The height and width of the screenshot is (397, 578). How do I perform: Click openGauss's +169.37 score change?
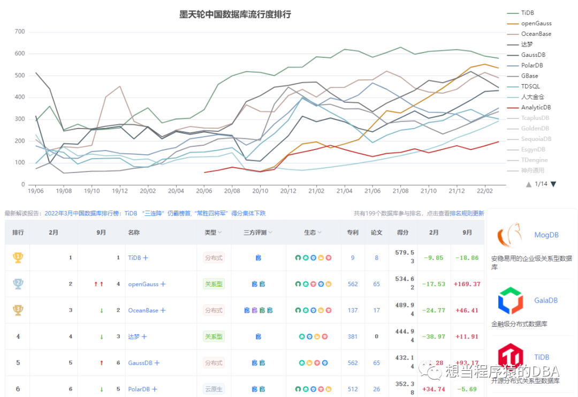467,284
